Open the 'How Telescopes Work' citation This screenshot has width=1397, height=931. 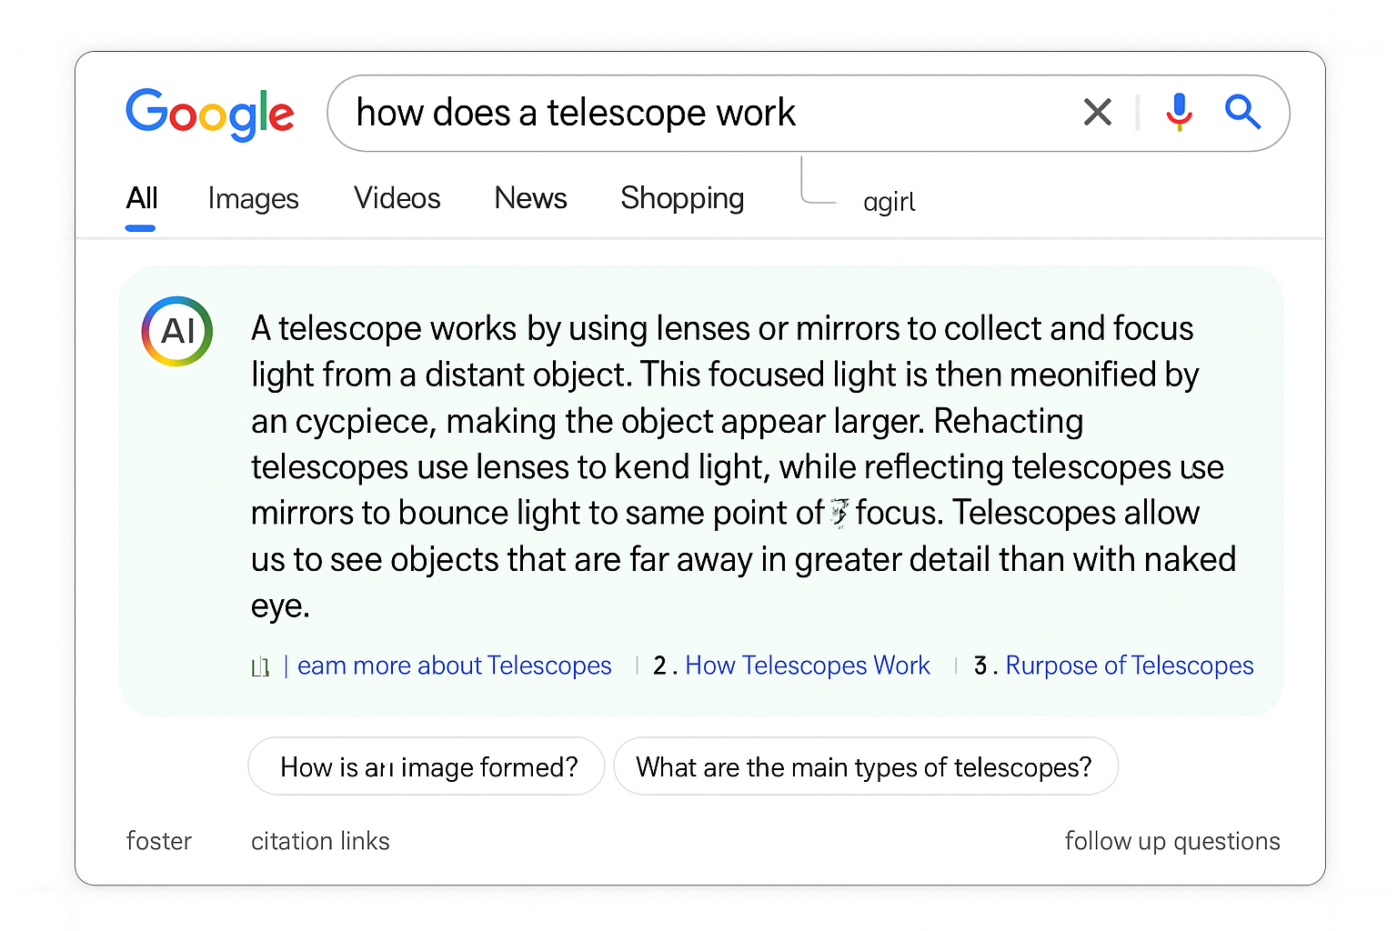click(808, 666)
